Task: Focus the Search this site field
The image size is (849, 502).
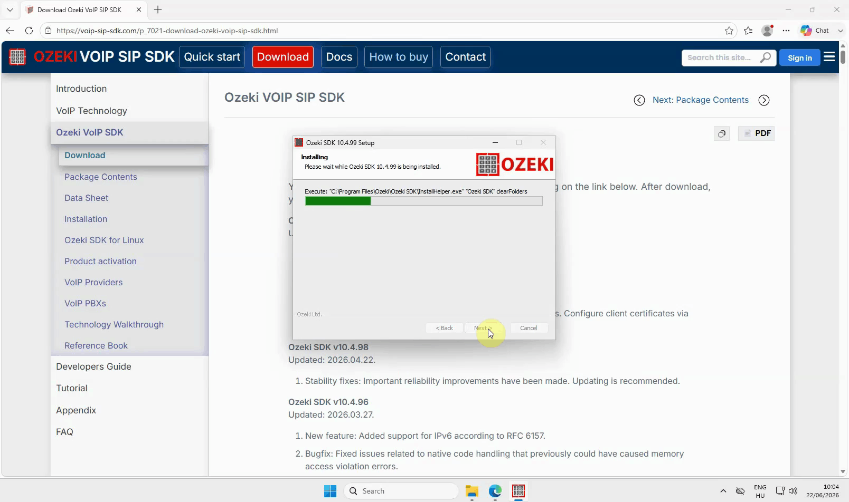Action: click(721, 57)
